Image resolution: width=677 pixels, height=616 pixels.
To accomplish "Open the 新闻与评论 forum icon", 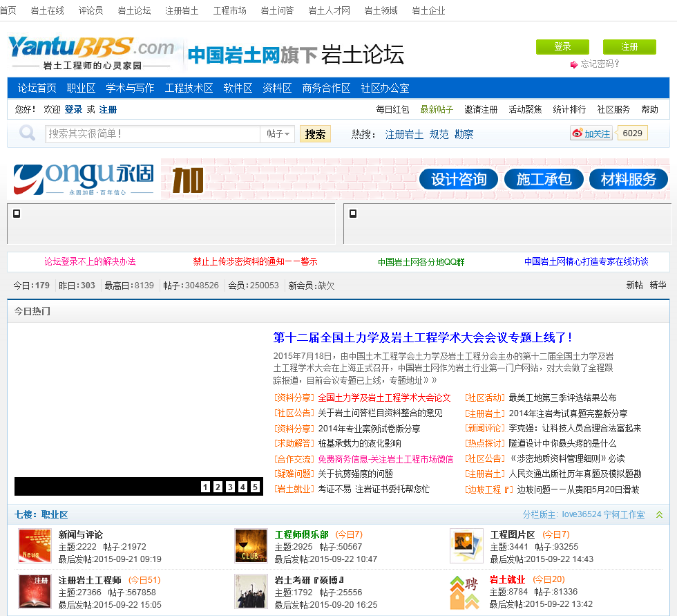I will click(35, 546).
